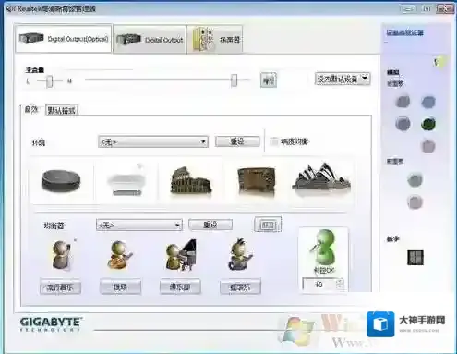Switch to the Digital Output(Optical) tab
457x354 pixels.
(x=64, y=39)
